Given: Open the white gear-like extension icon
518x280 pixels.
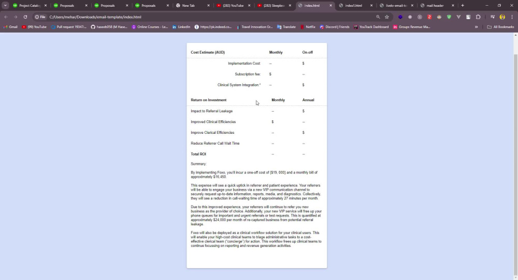Looking at the screenshot, I should point(410,17).
